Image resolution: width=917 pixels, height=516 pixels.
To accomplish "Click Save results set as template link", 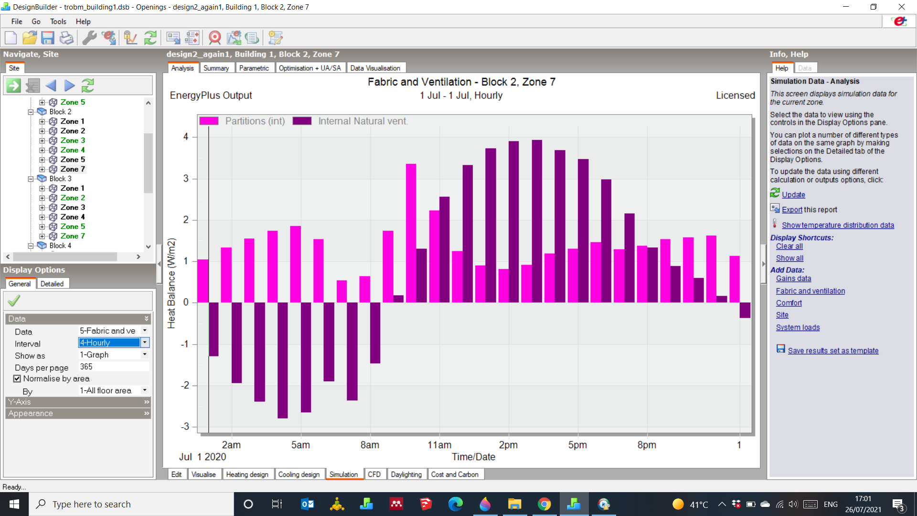I will [x=833, y=350].
